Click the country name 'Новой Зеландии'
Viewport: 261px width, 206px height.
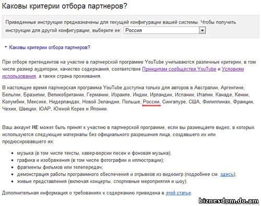coord(101,102)
